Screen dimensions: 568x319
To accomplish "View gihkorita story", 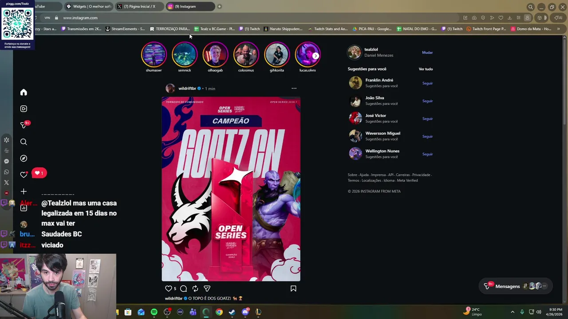I will [277, 57].
